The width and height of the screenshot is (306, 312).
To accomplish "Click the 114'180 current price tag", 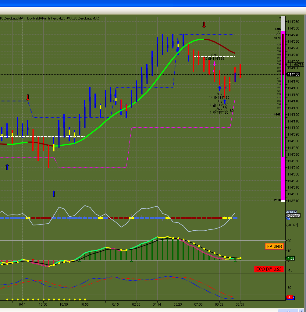I will click(x=293, y=74).
